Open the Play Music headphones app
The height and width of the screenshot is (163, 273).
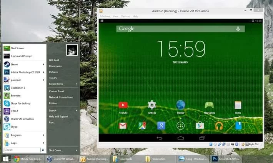click(219, 126)
